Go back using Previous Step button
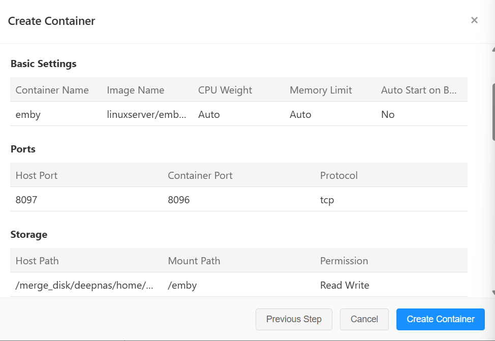The width and height of the screenshot is (495, 341). click(x=294, y=319)
